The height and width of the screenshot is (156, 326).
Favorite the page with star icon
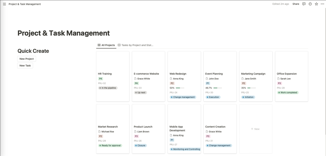point(316,4)
